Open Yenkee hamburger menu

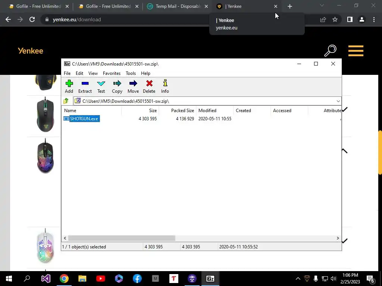(356, 51)
